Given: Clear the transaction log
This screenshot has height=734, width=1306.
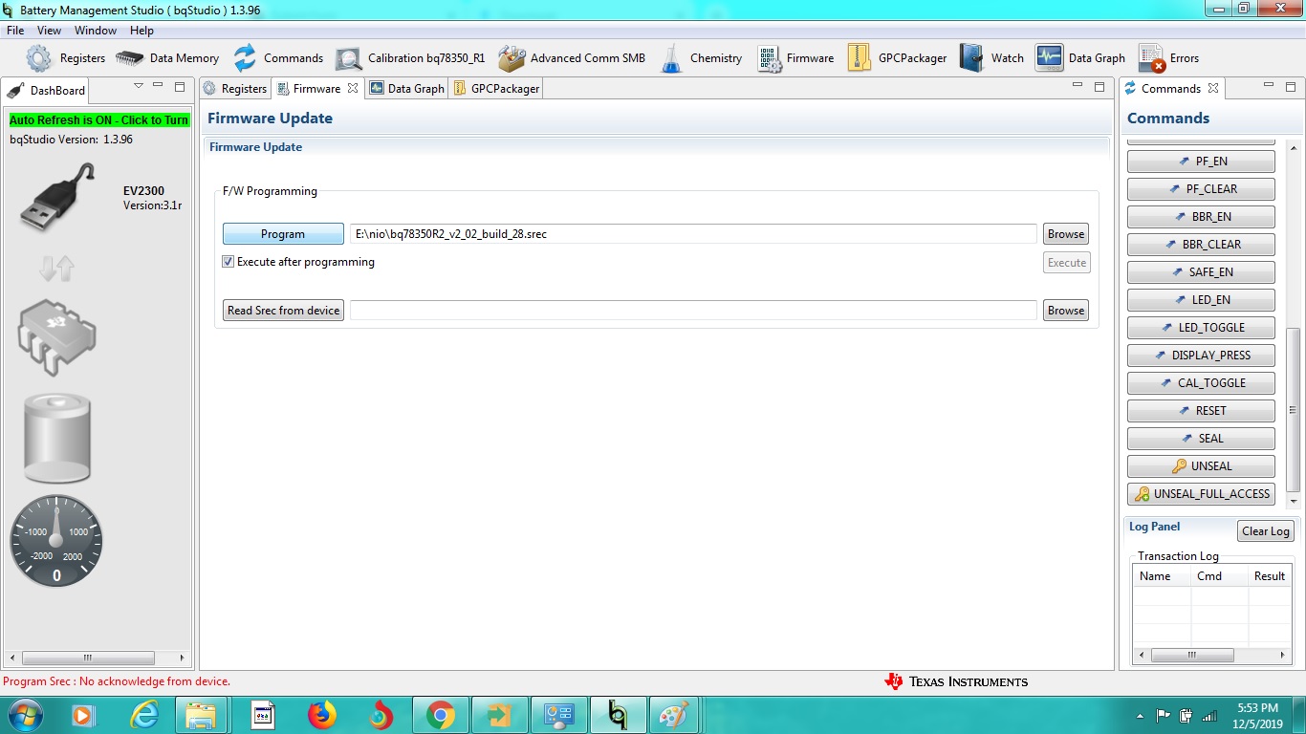Looking at the screenshot, I should click(1266, 531).
